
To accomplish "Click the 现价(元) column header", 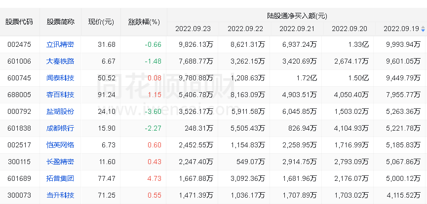I will pos(101,22).
